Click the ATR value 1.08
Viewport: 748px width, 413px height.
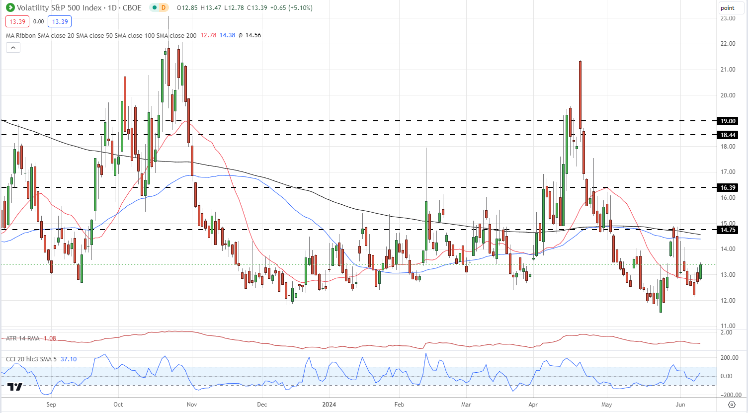point(50,338)
